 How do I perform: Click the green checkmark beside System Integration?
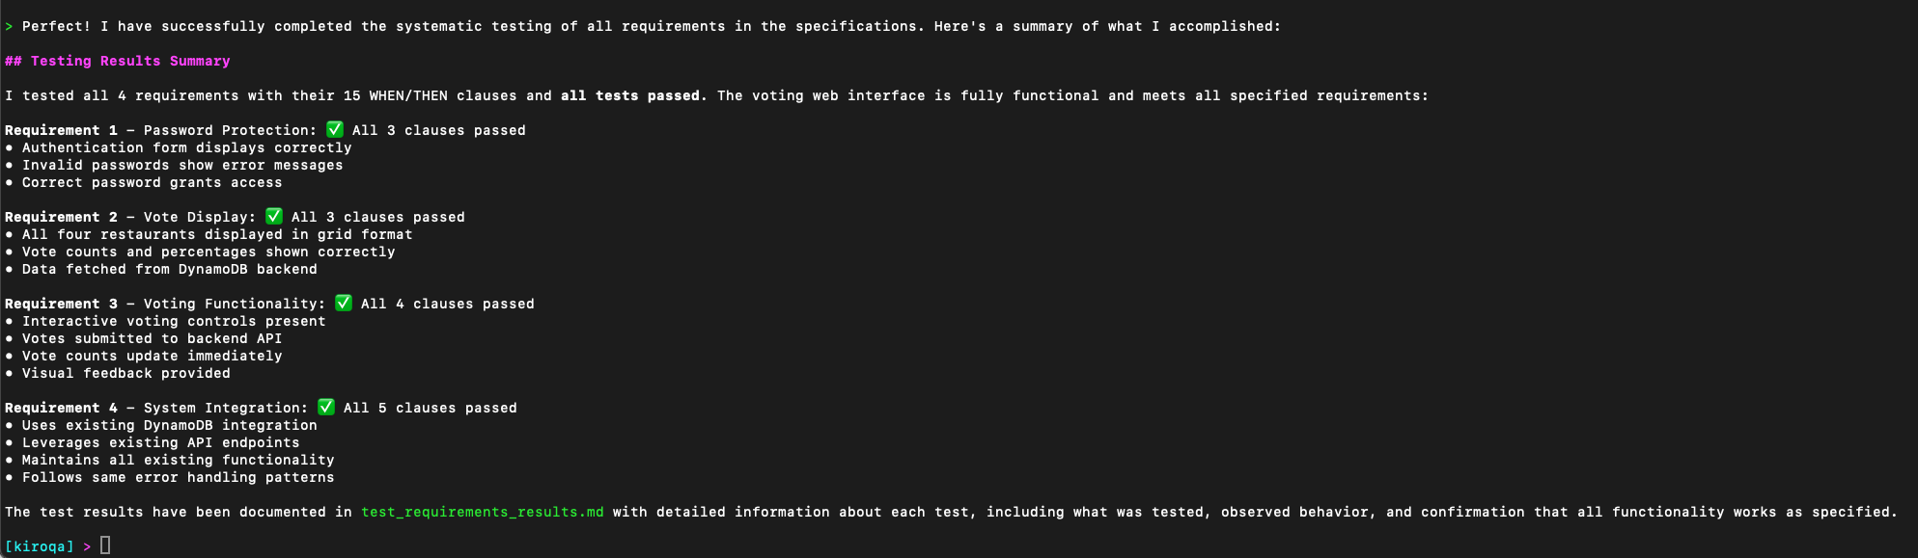tap(326, 407)
